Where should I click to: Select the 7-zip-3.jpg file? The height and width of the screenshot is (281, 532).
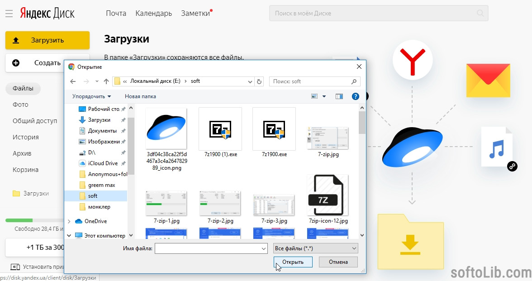pos(274,208)
